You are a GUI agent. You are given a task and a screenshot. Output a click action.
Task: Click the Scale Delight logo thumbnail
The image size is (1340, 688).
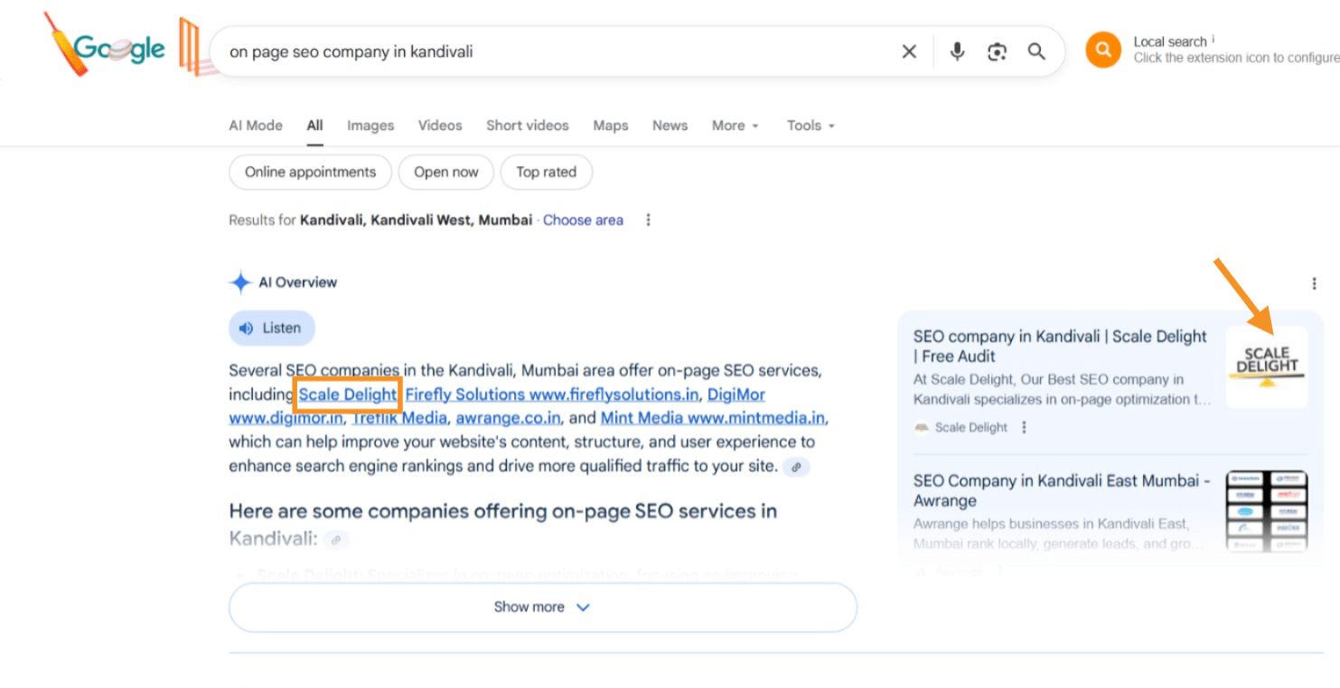(1266, 367)
